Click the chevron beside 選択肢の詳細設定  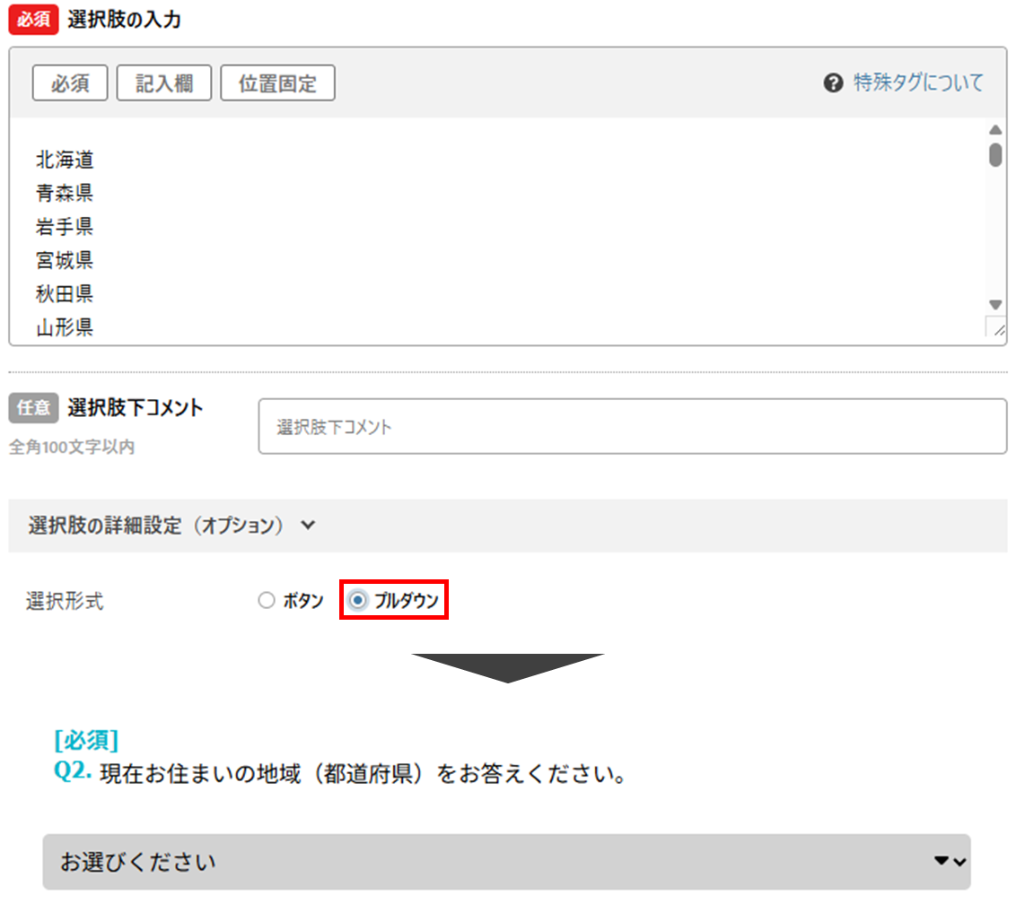point(308,526)
